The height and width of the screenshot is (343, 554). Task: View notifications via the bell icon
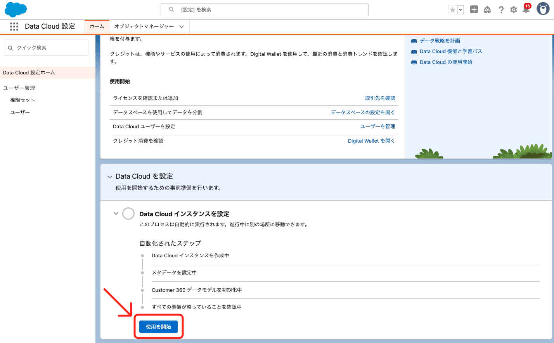526,10
